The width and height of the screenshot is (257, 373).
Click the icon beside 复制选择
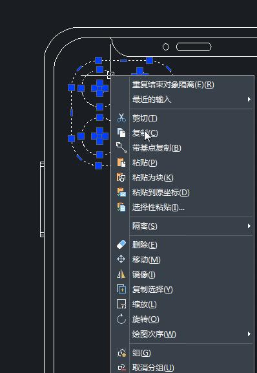tap(121, 289)
